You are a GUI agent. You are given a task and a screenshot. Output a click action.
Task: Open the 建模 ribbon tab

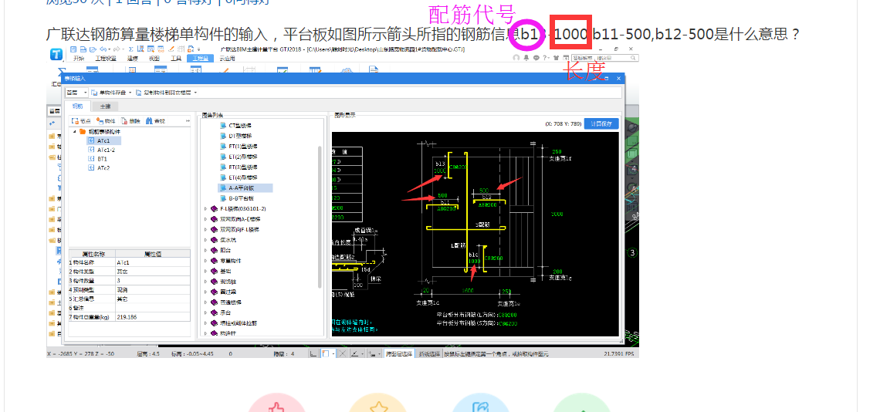[133, 59]
